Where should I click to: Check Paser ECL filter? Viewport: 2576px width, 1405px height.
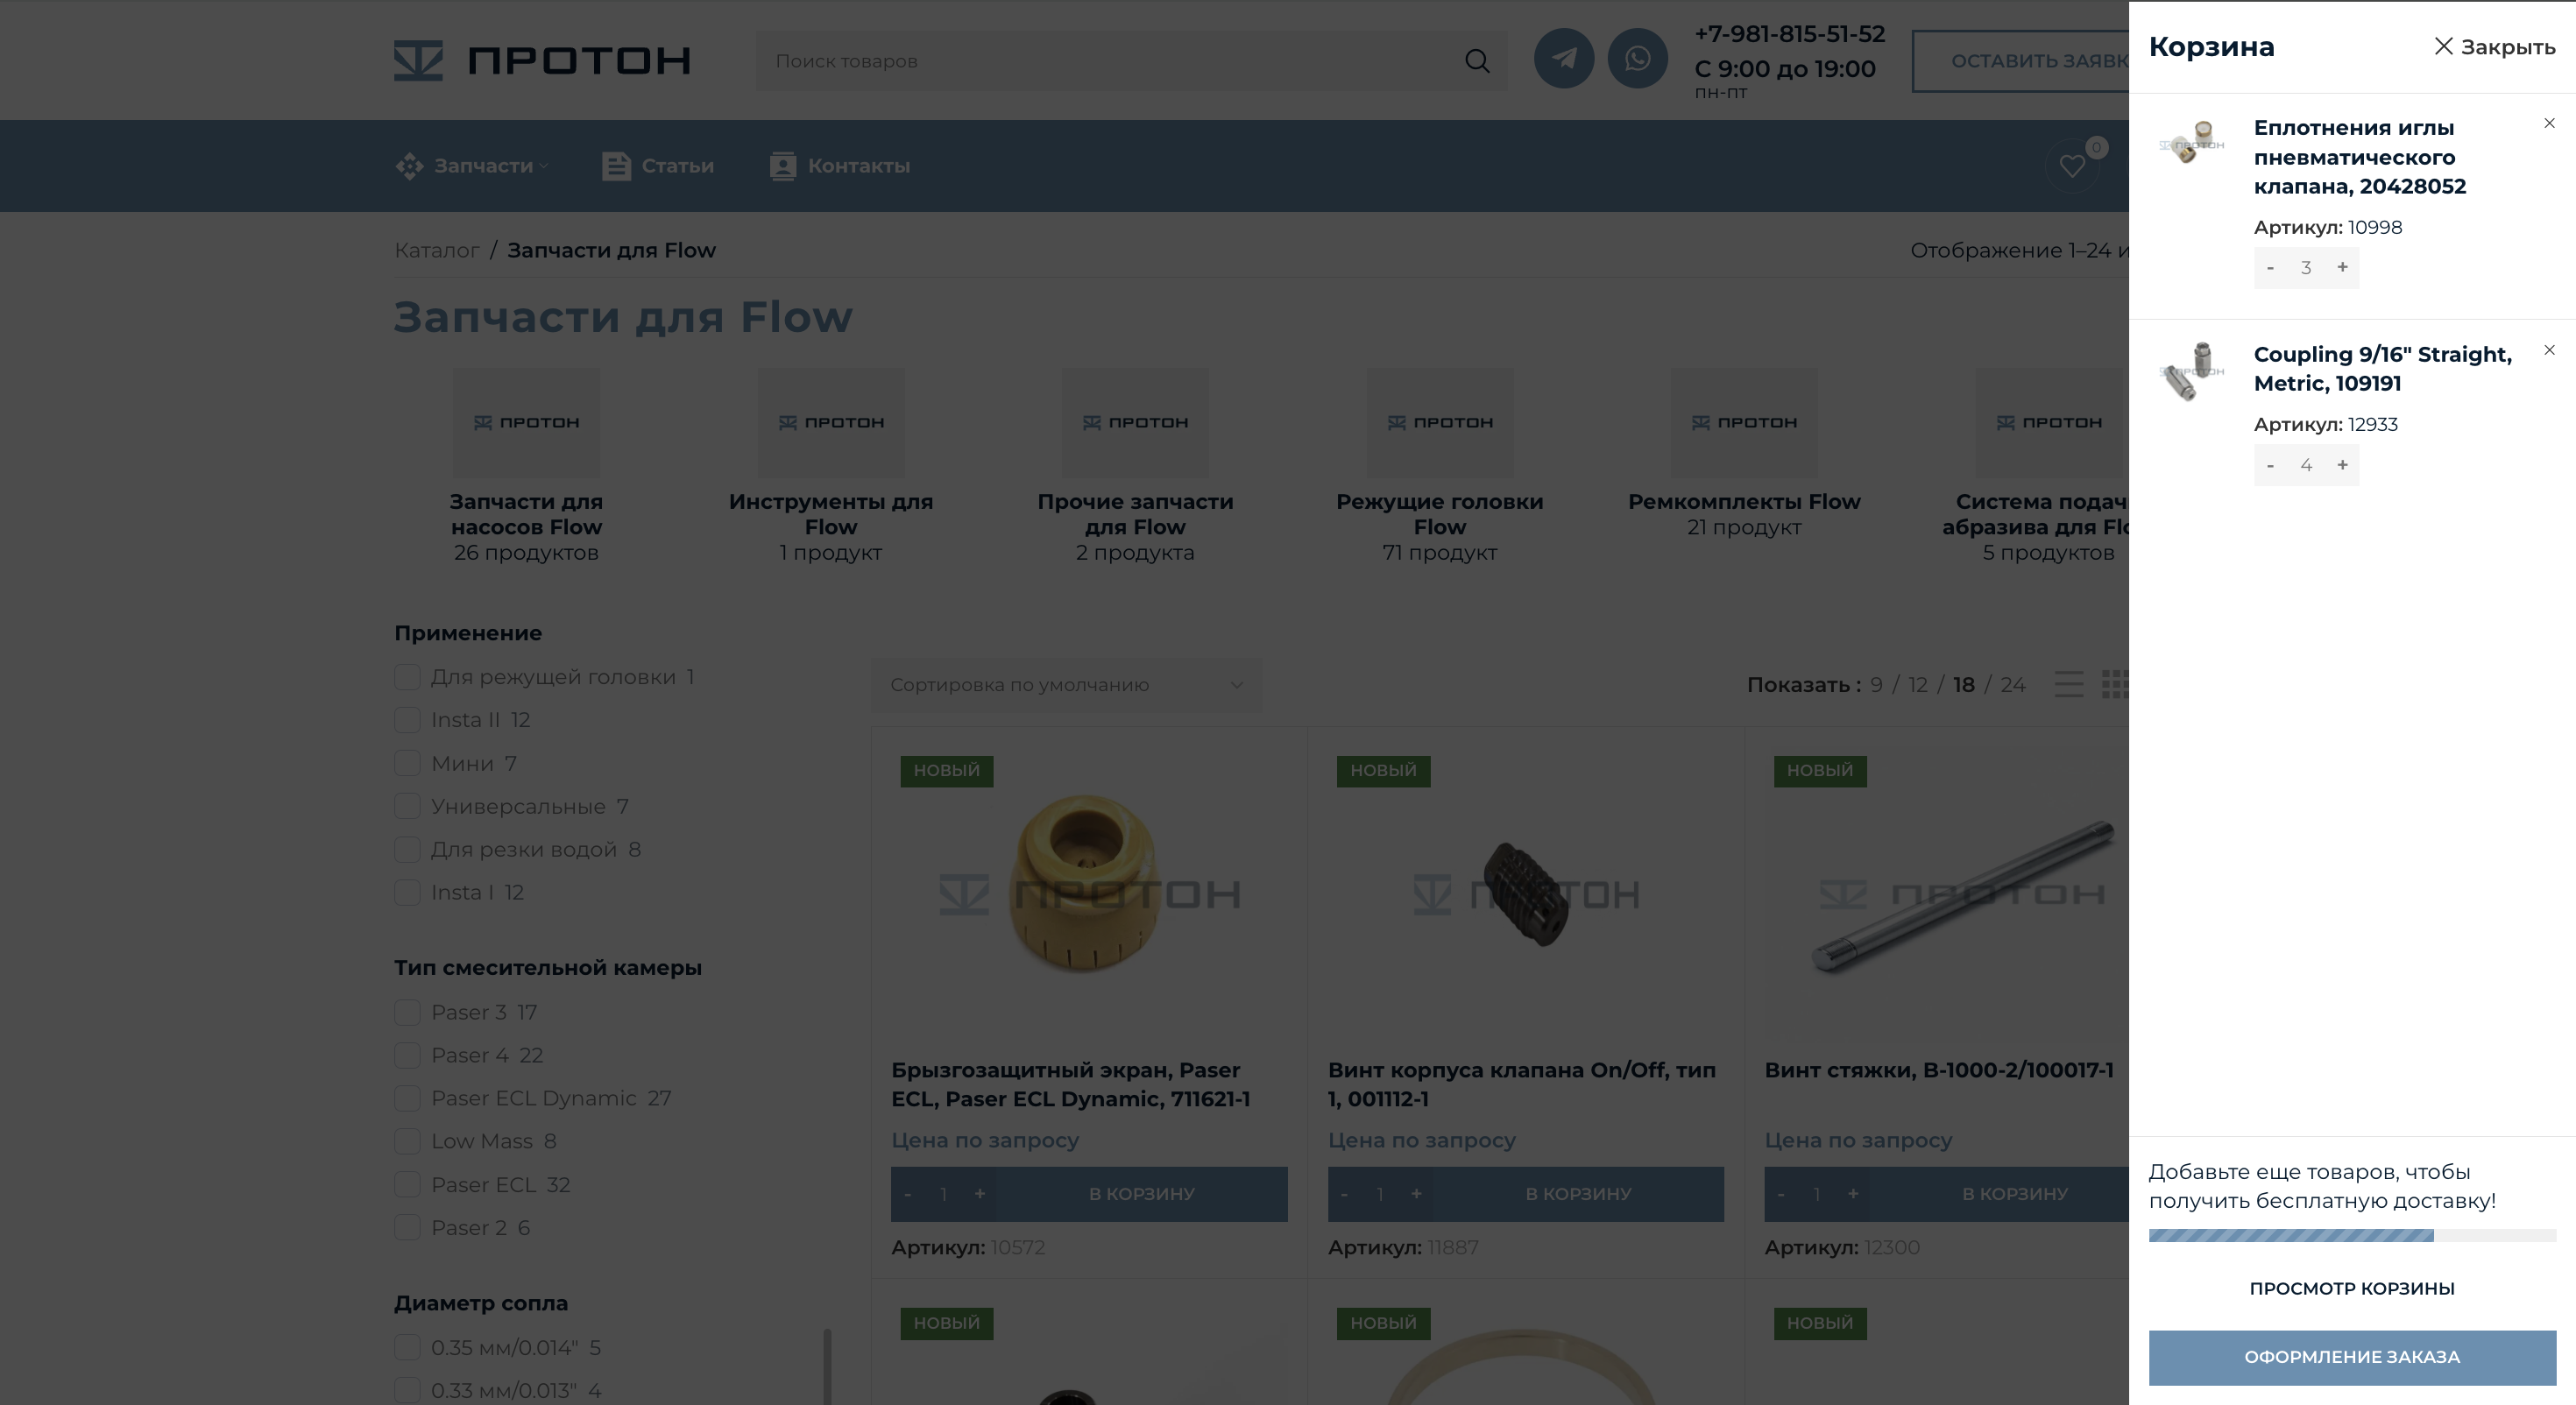tap(407, 1185)
